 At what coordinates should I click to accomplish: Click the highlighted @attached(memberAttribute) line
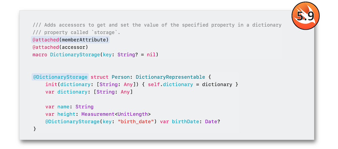pyautogui.click(x=70, y=40)
